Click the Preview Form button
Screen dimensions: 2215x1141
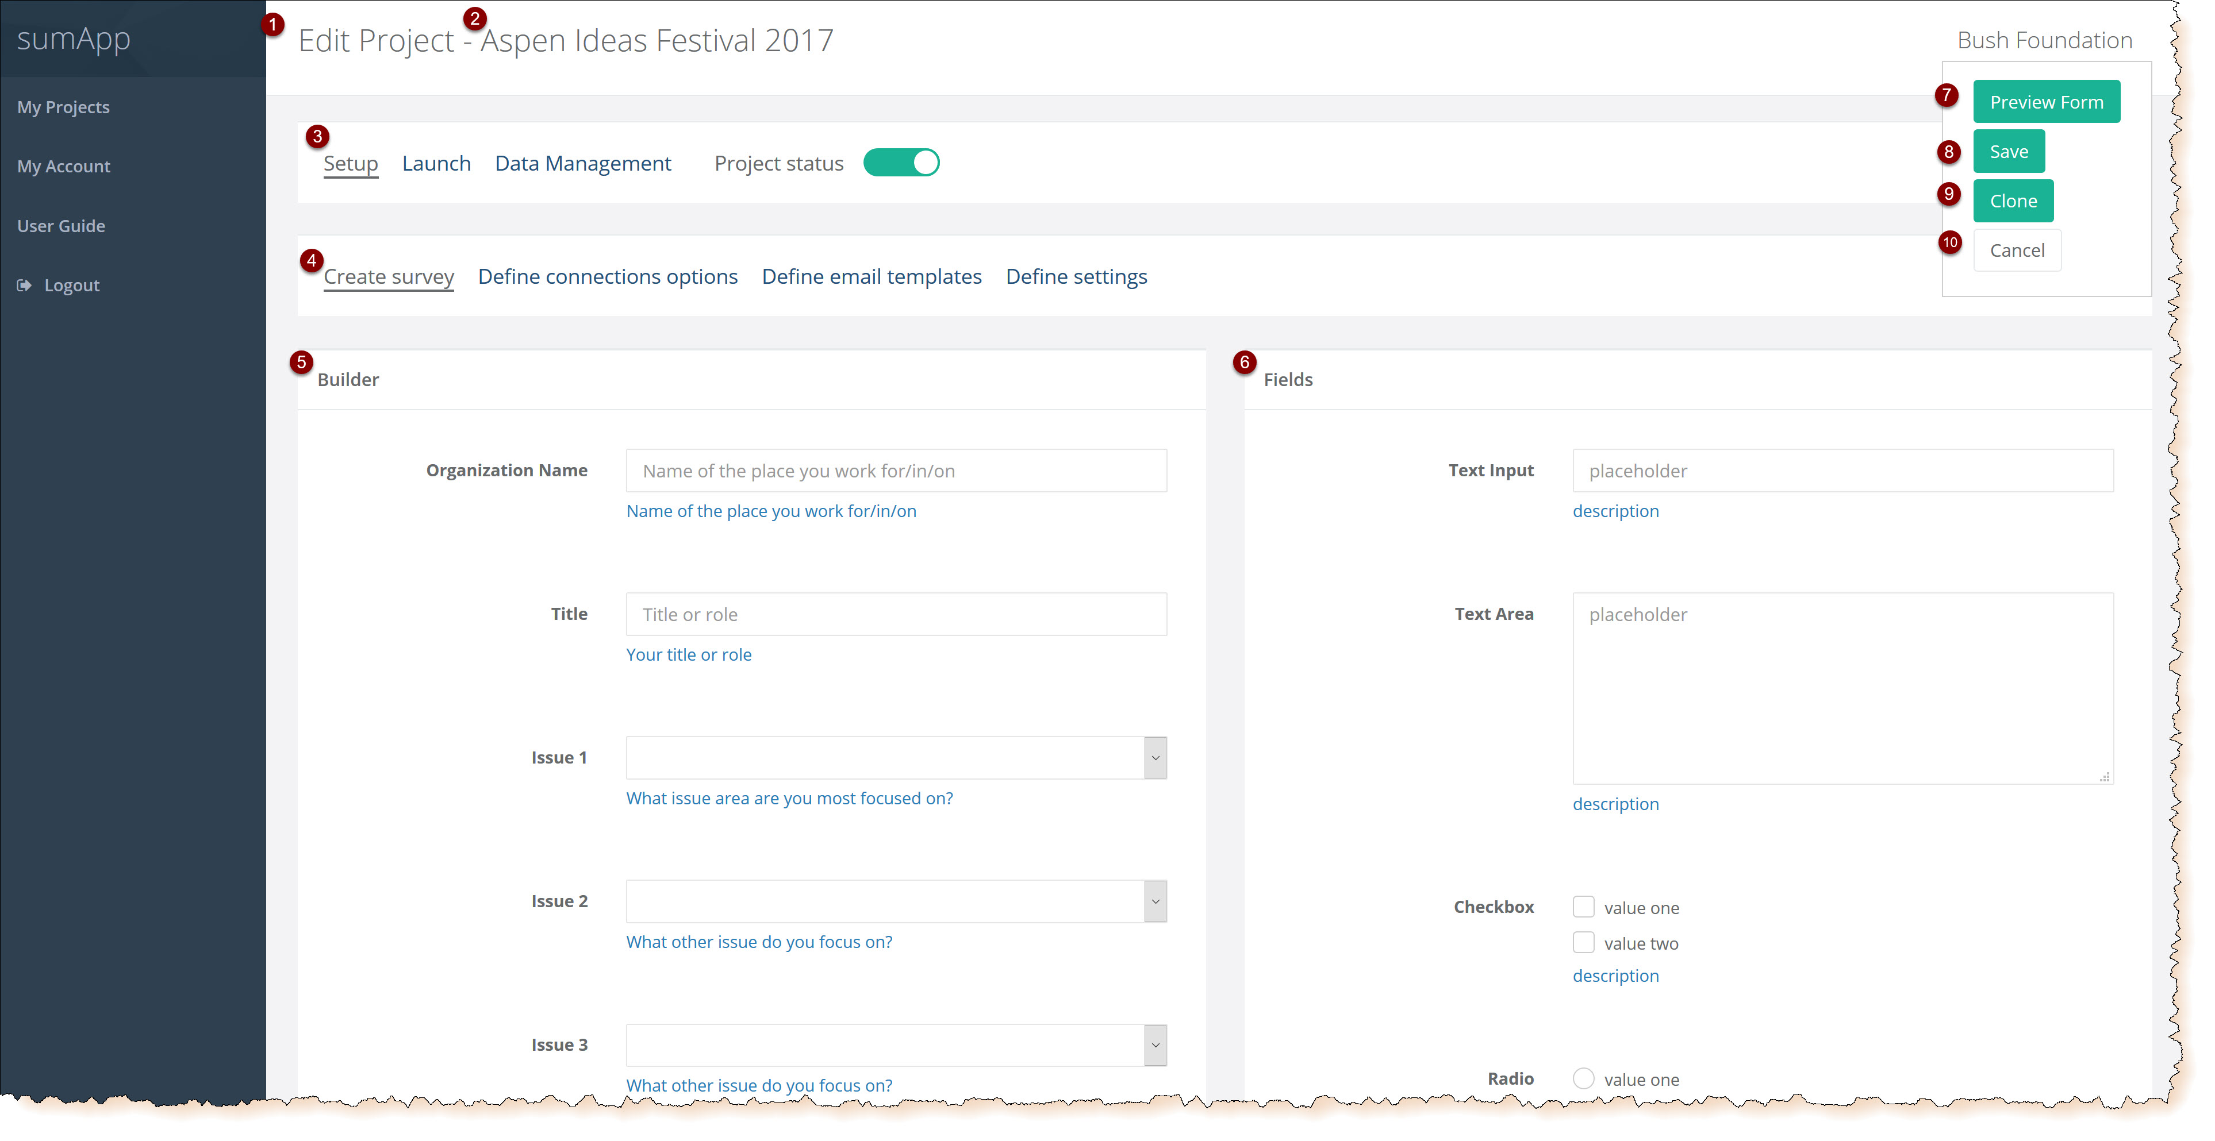[2045, 102]
